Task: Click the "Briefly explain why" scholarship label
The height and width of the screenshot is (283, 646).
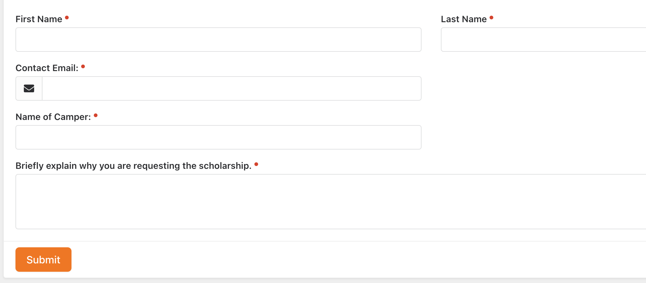Action: pos(133,166)
